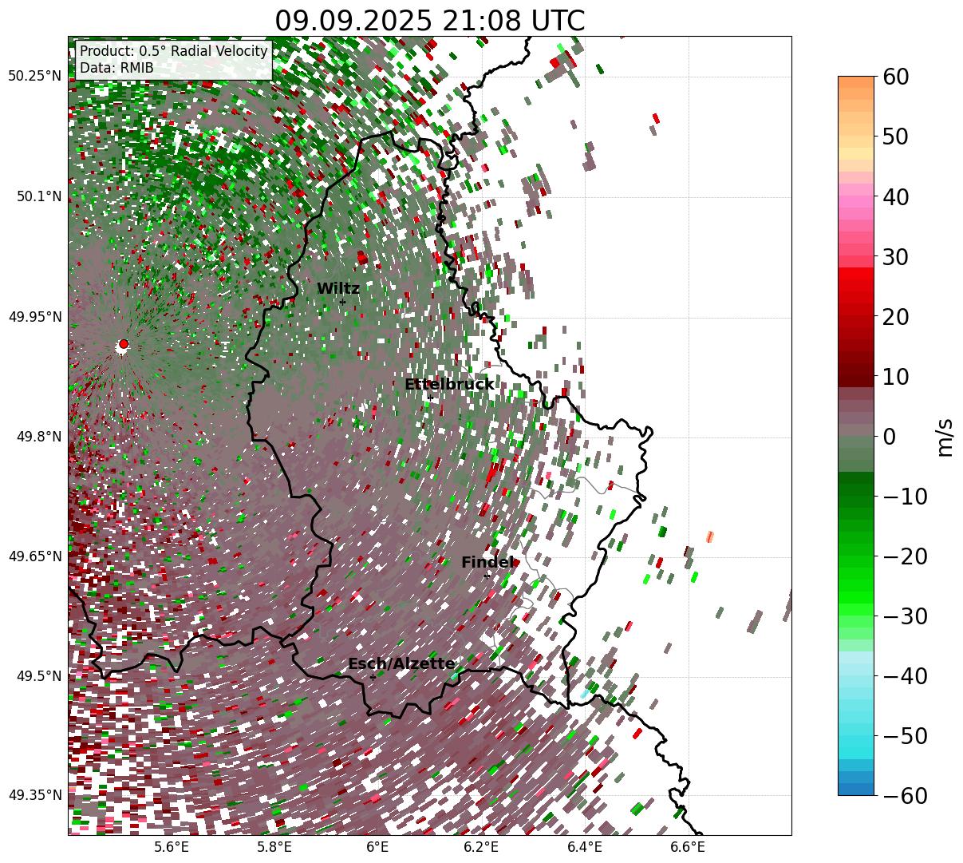Image resolution: width=963 pixels, height=863 pixels.
Task: Click the colorbar 0 tick label
Action: click(889, 436)
